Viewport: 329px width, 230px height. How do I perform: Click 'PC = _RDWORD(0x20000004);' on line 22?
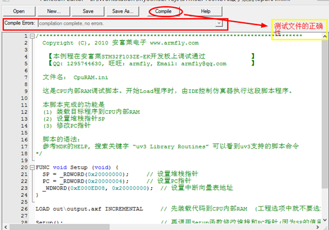[86, 181]
